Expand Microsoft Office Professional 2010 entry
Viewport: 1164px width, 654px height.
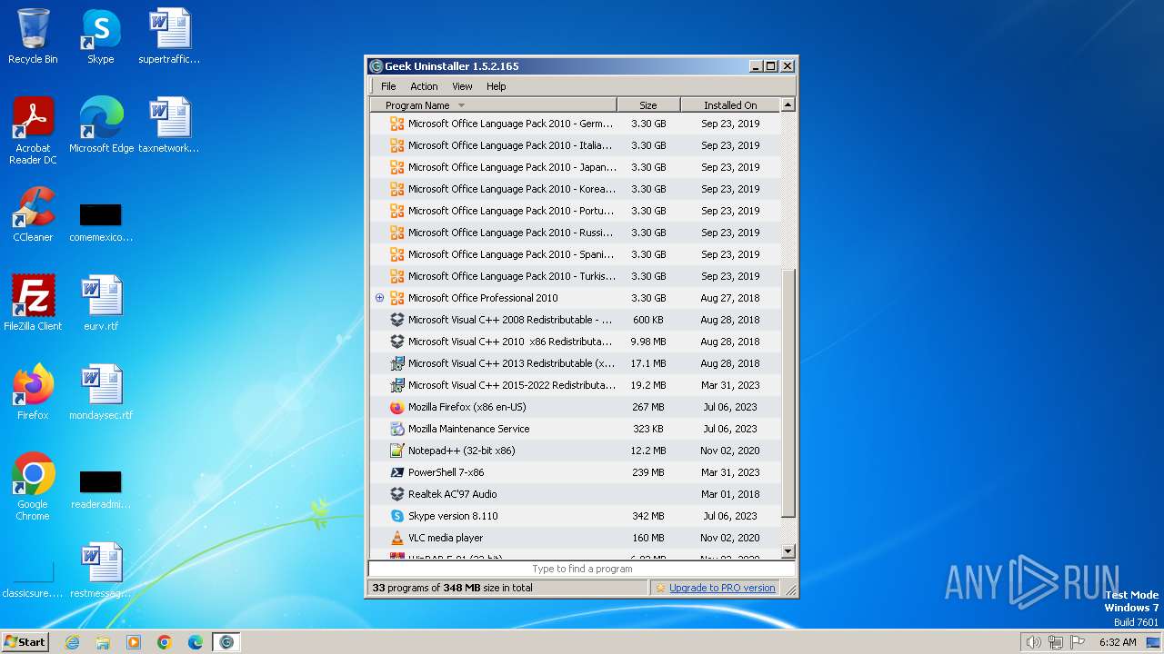[x=380, y=298]
